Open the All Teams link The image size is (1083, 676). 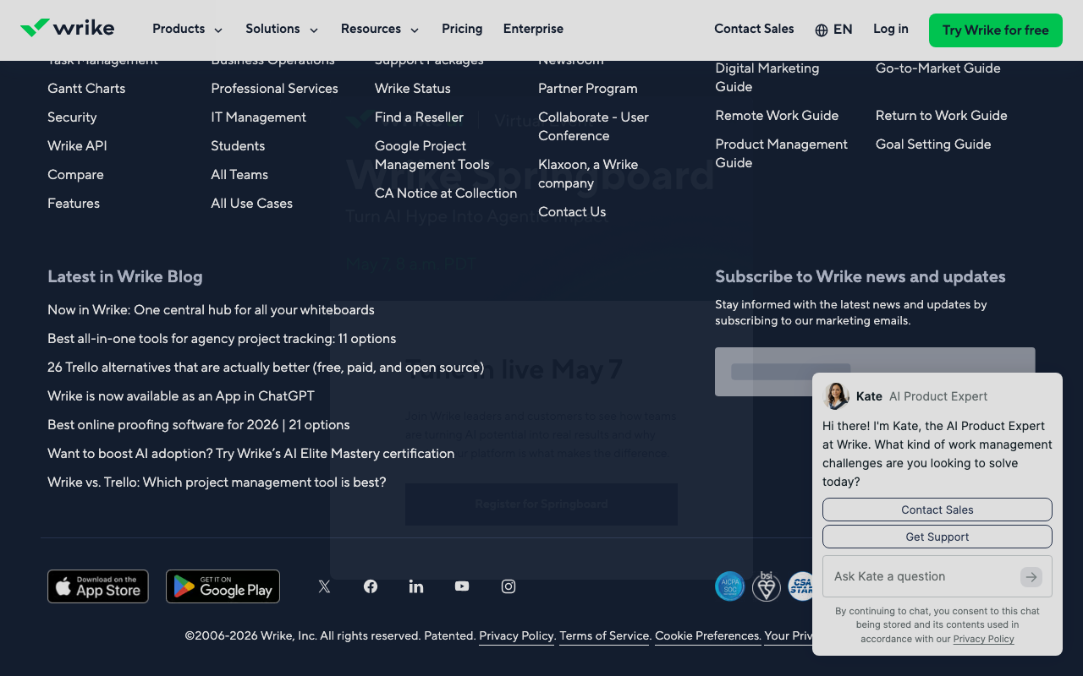[239, 175]
